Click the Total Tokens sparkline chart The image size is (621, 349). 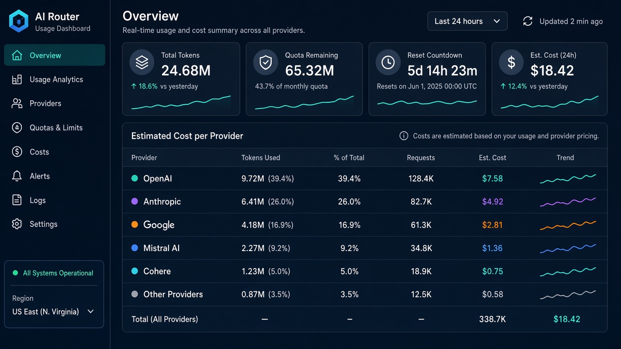click(181, 102)
